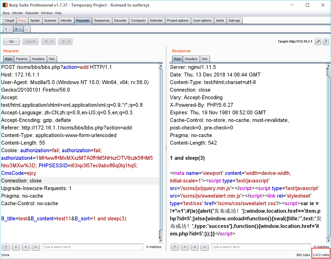Switch to the Scanner tab
The width and height of the screenshot is (331, 259).
50,21
